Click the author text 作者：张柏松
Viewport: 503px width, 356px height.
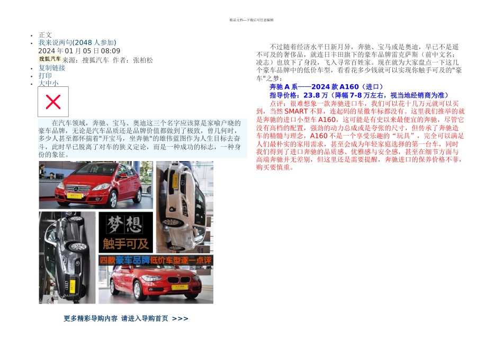pos(133,60)
